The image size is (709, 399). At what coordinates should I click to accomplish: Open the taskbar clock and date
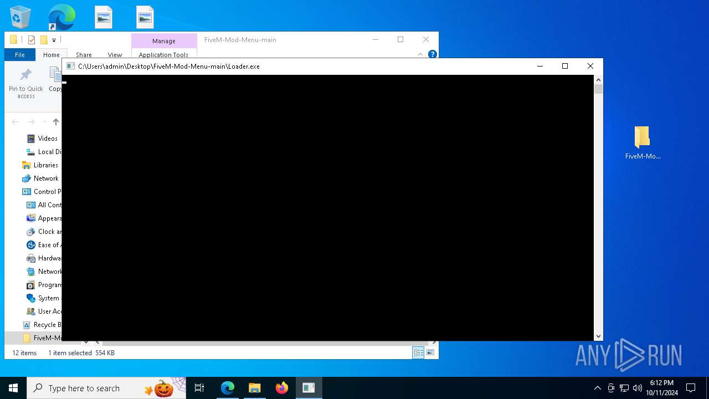662,388
